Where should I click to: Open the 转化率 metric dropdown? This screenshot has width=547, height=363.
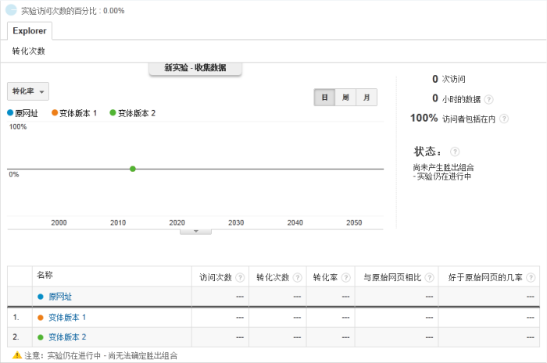(28, 91)
